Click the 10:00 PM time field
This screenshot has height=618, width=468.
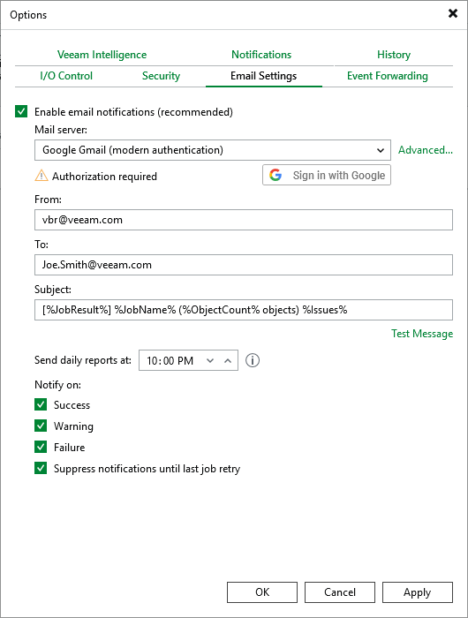[x=188, y=360]
